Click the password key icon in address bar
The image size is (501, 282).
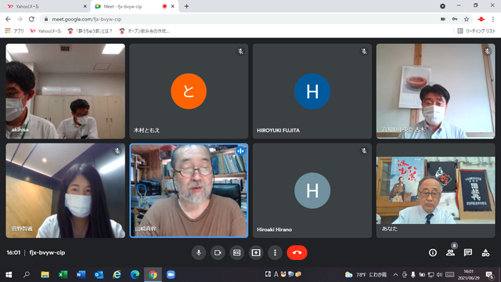pos(455,19)
